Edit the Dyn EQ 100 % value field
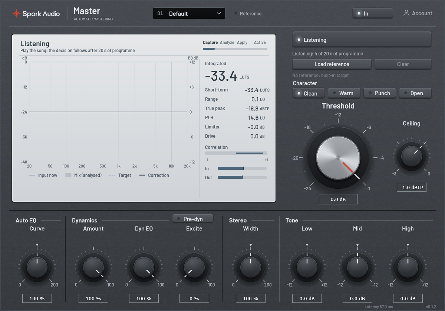 (x=144, y=298)
